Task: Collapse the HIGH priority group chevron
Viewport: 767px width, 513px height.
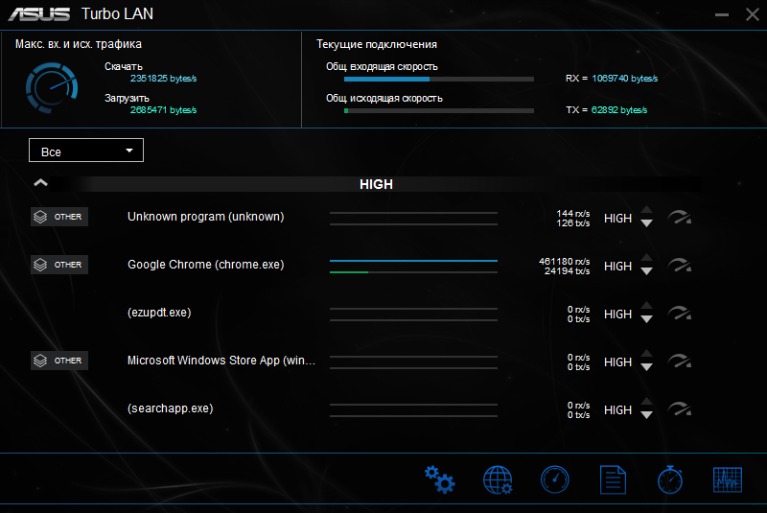Action: coord(40,183)
